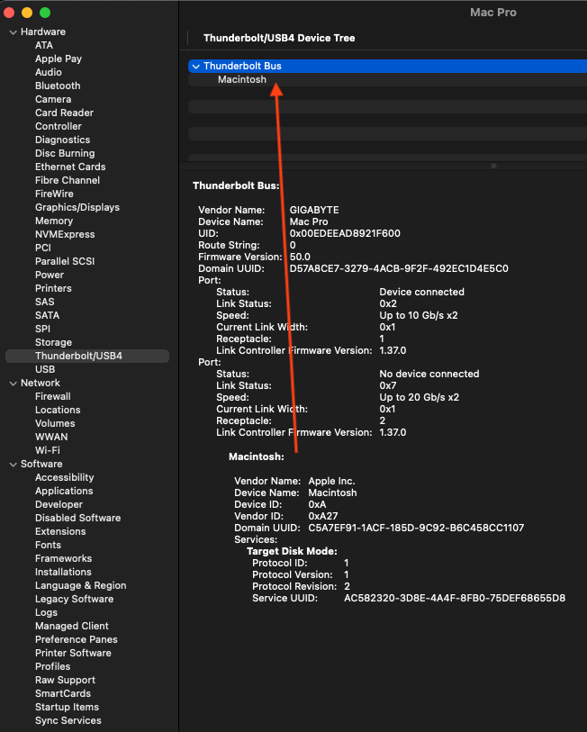The width and height of the screenshot is (587, 732).
Task: Select SATA in sidebar
Action: pyautogui.click(x=47, y=316)
